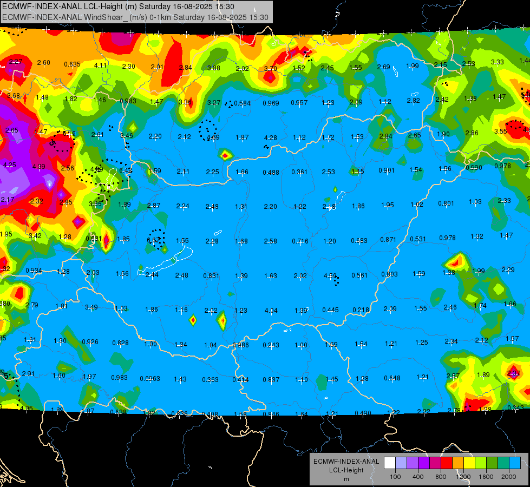
Task: Click the wind shear value 0.218
Action: click(x=361, y=310)
